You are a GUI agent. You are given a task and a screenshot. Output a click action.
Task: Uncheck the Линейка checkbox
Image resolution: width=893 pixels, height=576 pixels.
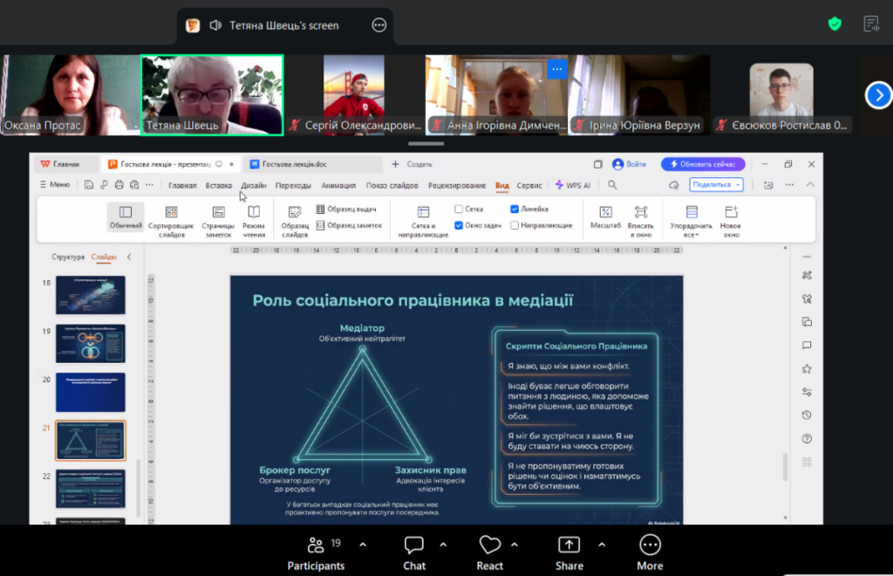(x=515, y=209)
